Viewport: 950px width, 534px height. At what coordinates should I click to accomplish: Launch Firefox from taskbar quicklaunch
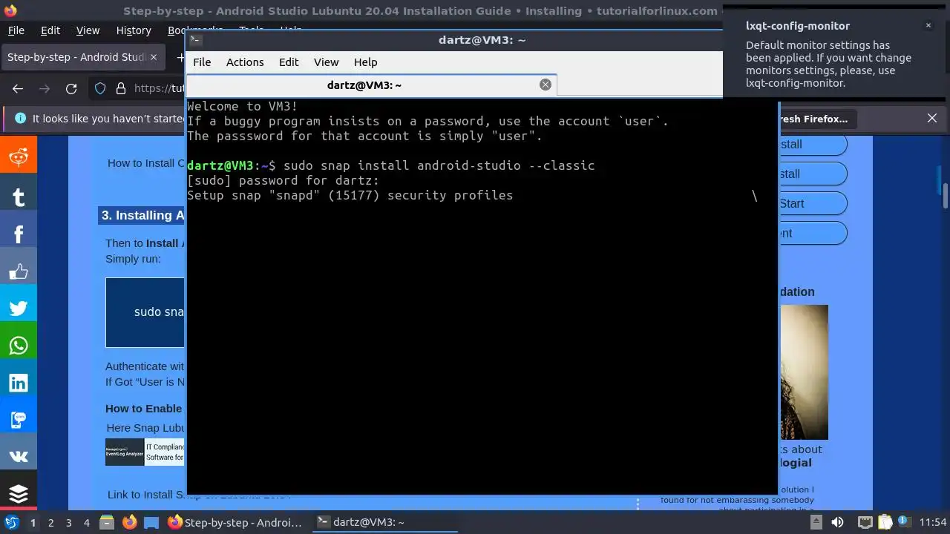click(129, 522)
